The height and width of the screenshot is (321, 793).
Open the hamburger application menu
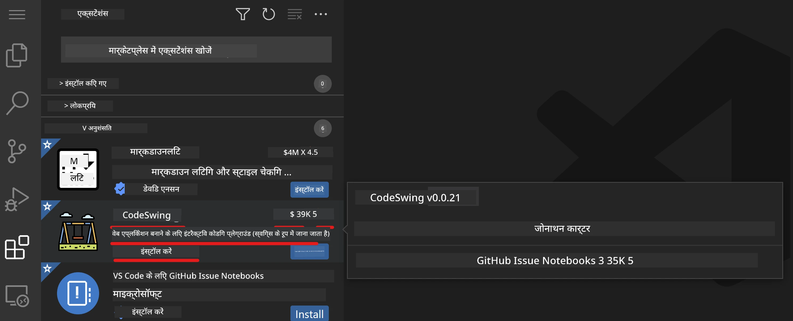coord(17,14)
